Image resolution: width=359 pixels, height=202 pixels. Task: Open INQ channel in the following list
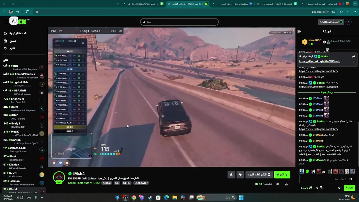[24, 68]
